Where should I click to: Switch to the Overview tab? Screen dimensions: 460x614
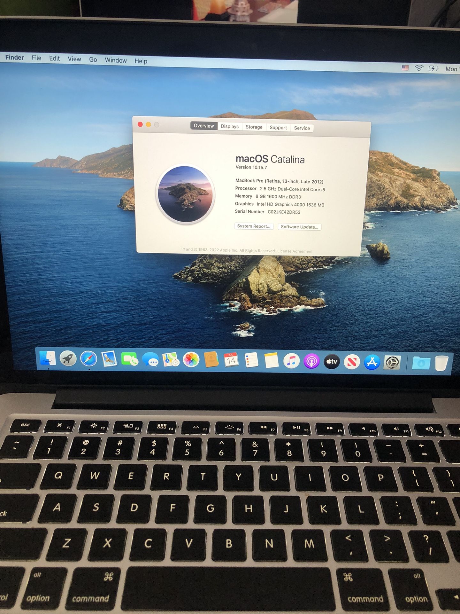[204, 126]
